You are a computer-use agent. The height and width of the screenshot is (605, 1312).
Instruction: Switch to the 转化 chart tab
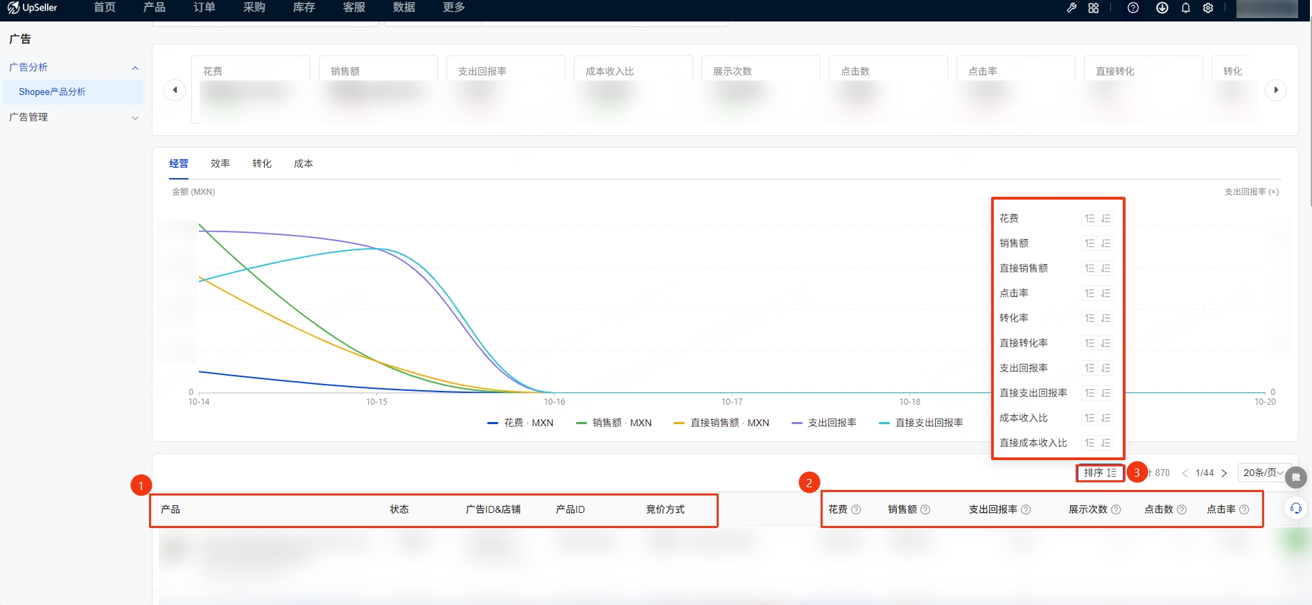pyautogui.click(x=262, y=164)
